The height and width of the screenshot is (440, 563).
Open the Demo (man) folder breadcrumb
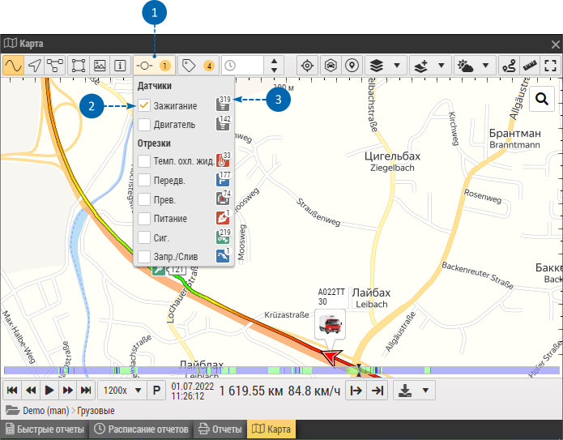[37, 411]
